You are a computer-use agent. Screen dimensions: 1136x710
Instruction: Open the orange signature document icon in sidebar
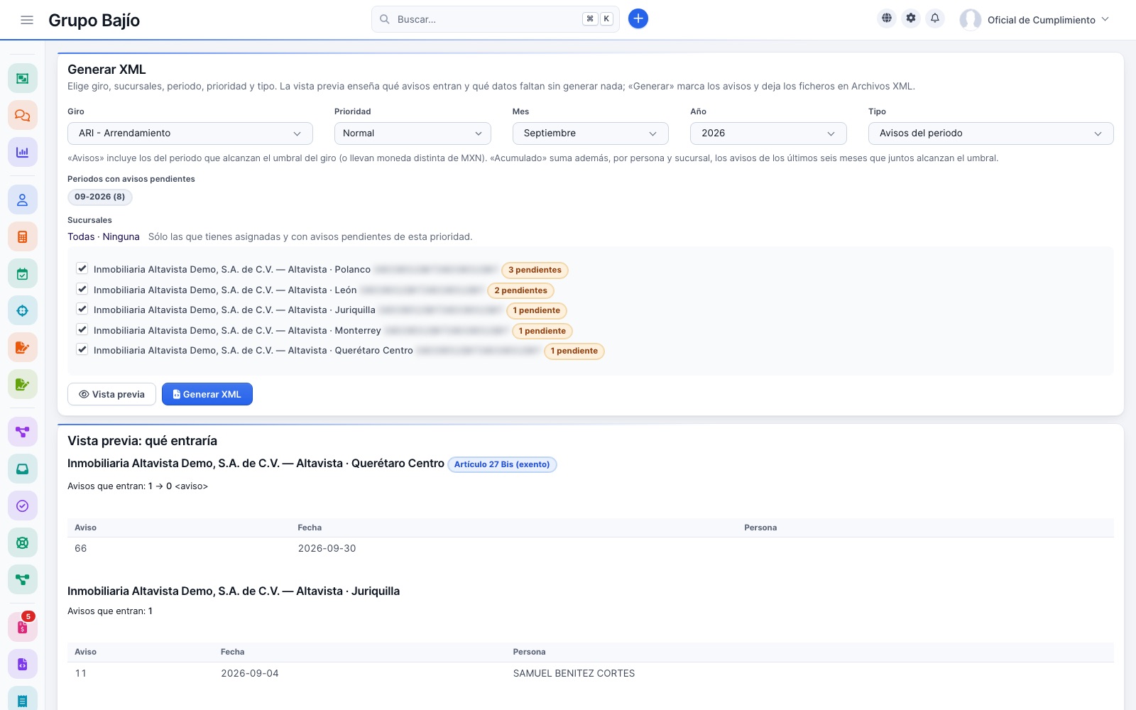point(23,347)
